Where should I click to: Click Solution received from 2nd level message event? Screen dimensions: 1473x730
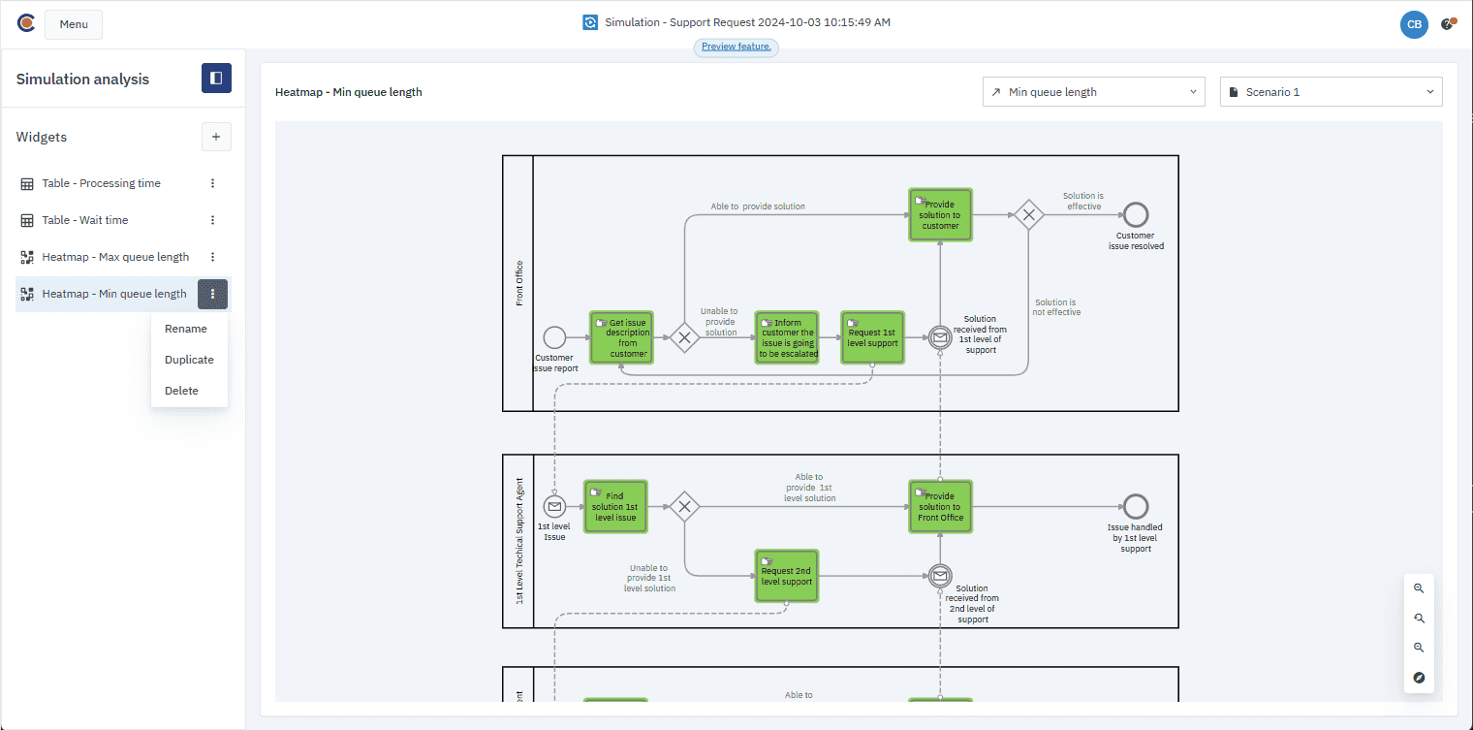[x=939, y=576]
